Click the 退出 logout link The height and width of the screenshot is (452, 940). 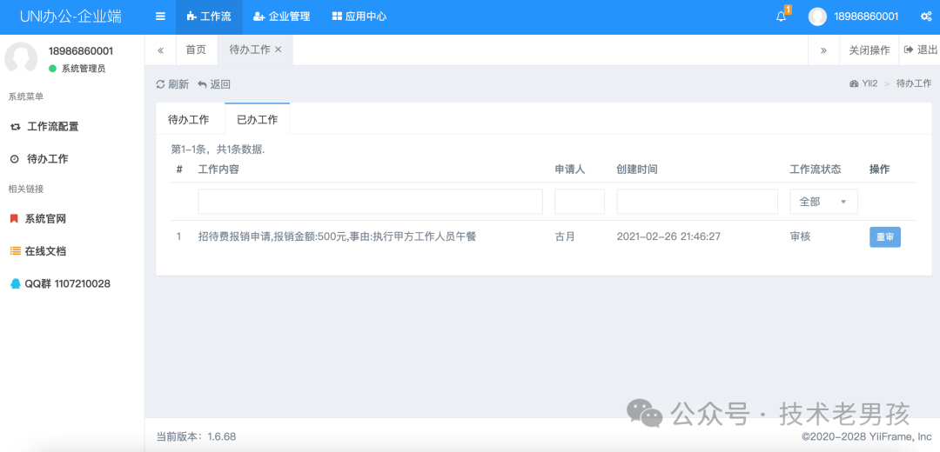coord(921,50)
